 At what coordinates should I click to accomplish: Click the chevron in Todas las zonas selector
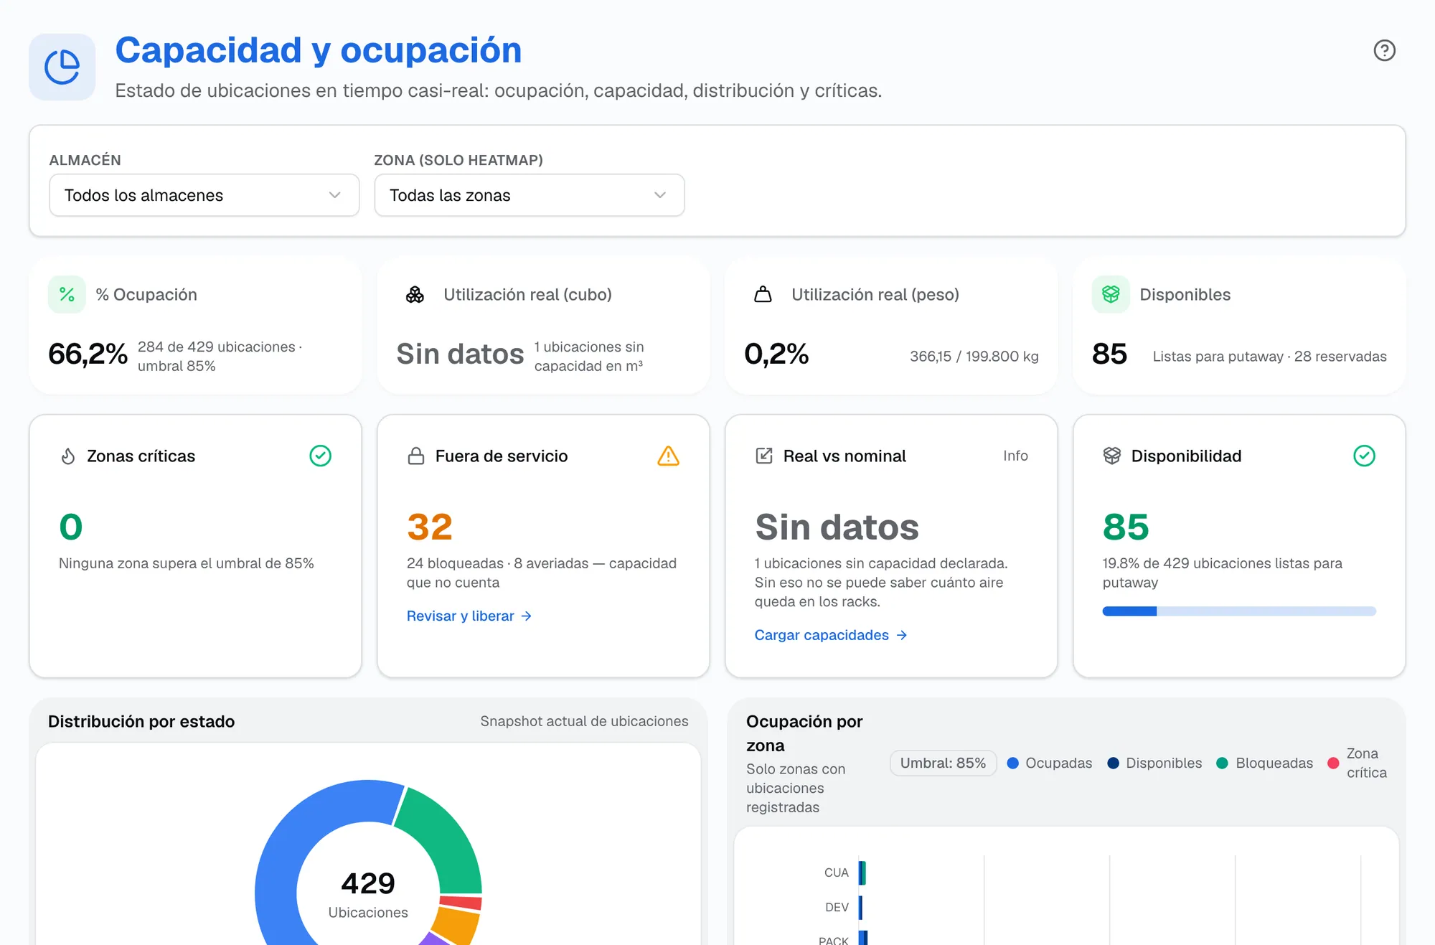click(660, 195)
